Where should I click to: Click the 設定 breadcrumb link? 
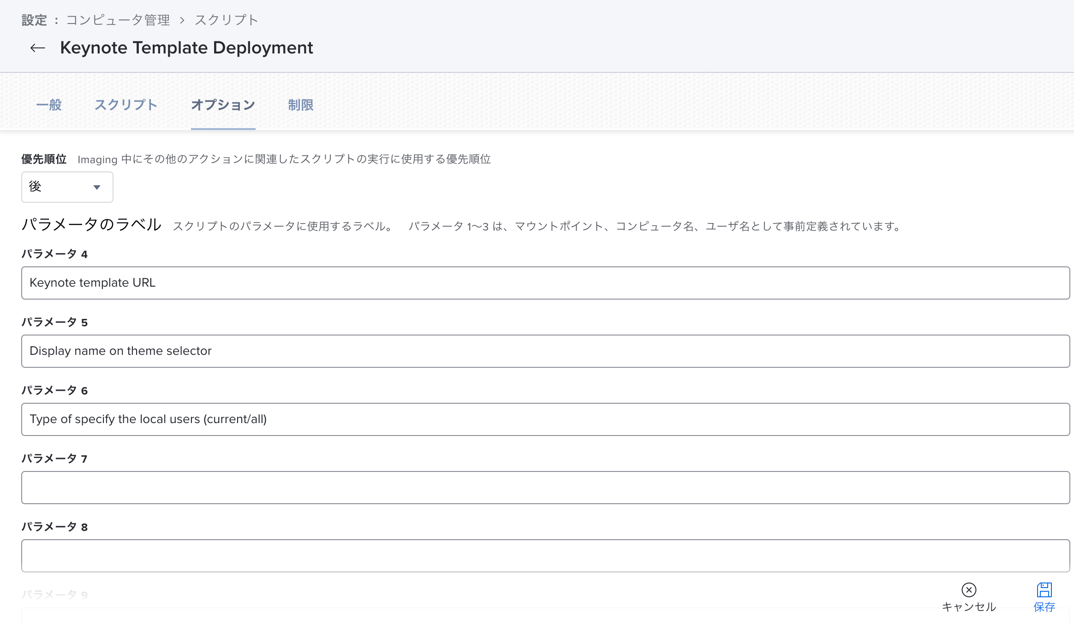coord(35,20)
